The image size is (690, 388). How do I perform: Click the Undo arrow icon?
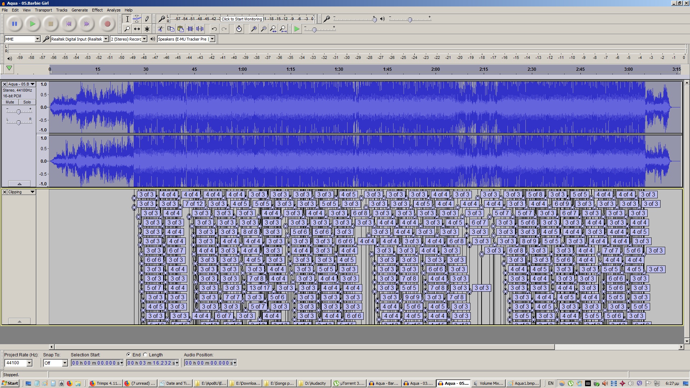click(x=214, y=29)
